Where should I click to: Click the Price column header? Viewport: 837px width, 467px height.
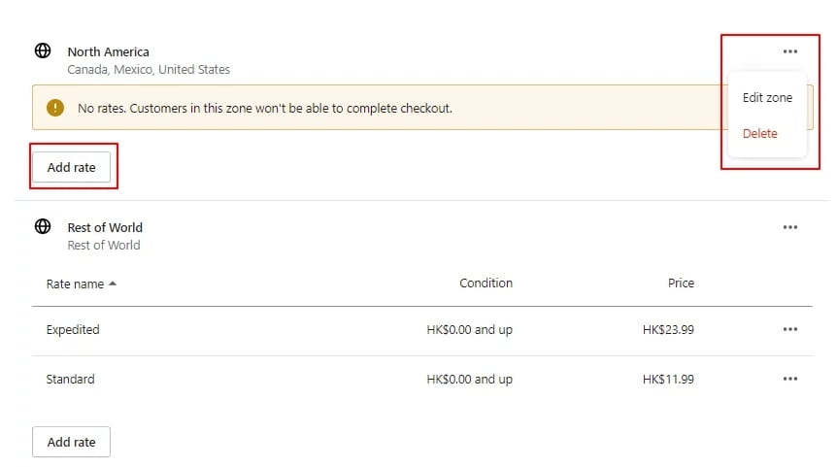681,283
